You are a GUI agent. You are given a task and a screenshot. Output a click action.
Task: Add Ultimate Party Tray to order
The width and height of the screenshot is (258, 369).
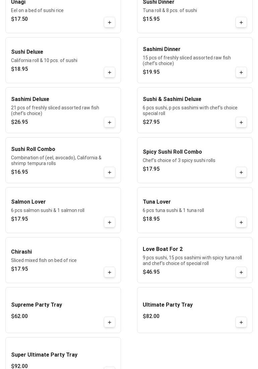click(x=241, y=322)
